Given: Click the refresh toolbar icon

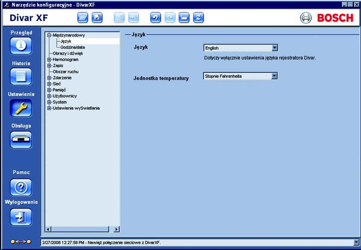Looking at the screenshot, I should coord(199,18).
